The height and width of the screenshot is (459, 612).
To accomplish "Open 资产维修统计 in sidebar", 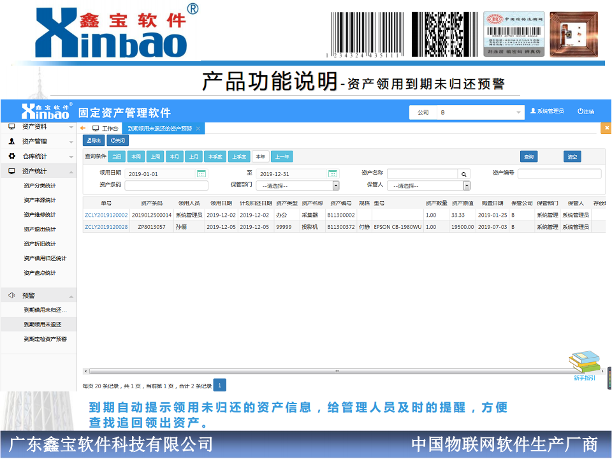I will click(x=40, y=214).
